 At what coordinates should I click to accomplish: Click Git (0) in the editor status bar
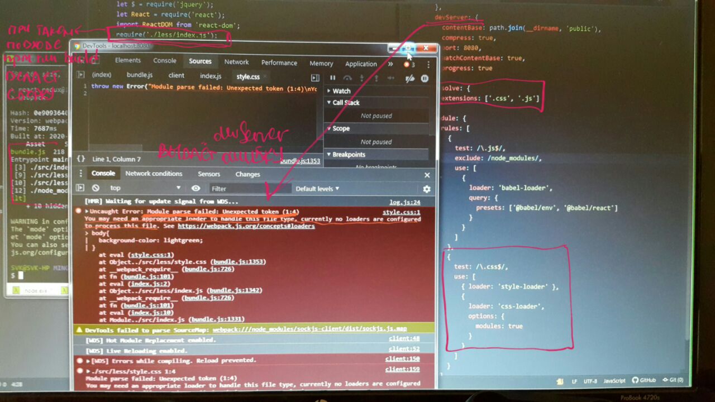673,380
